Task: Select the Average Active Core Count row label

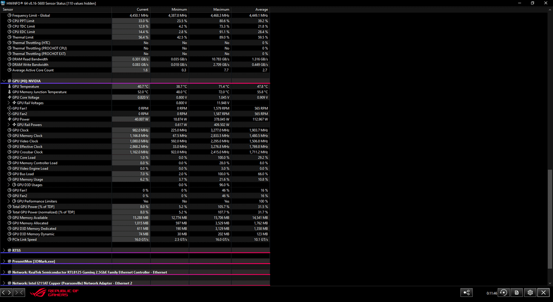Action: [33, 70]
